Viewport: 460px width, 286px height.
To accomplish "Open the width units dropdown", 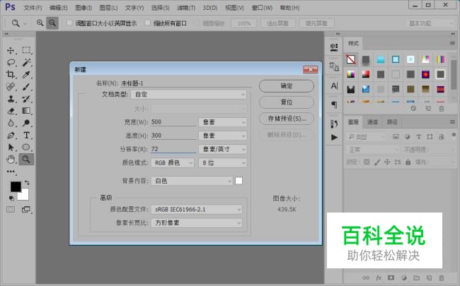I will pyautogui.click(x=223, y=122).
